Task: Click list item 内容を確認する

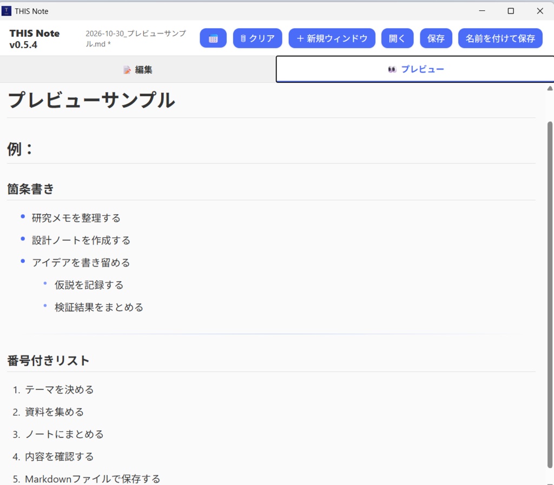Action: coord(60,456)
